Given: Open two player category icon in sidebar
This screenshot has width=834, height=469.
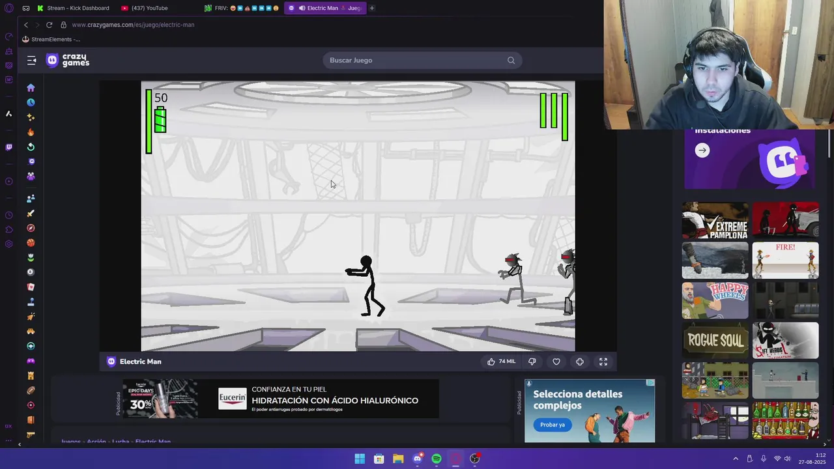Looking at the screenshot, I should (x=31, y=199).
